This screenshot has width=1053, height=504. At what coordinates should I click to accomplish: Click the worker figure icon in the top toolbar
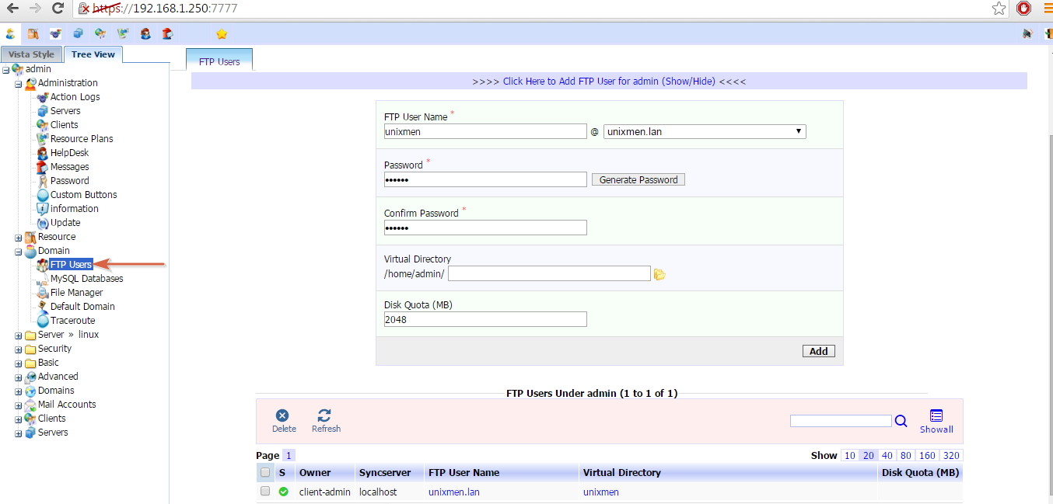point(10,34)
